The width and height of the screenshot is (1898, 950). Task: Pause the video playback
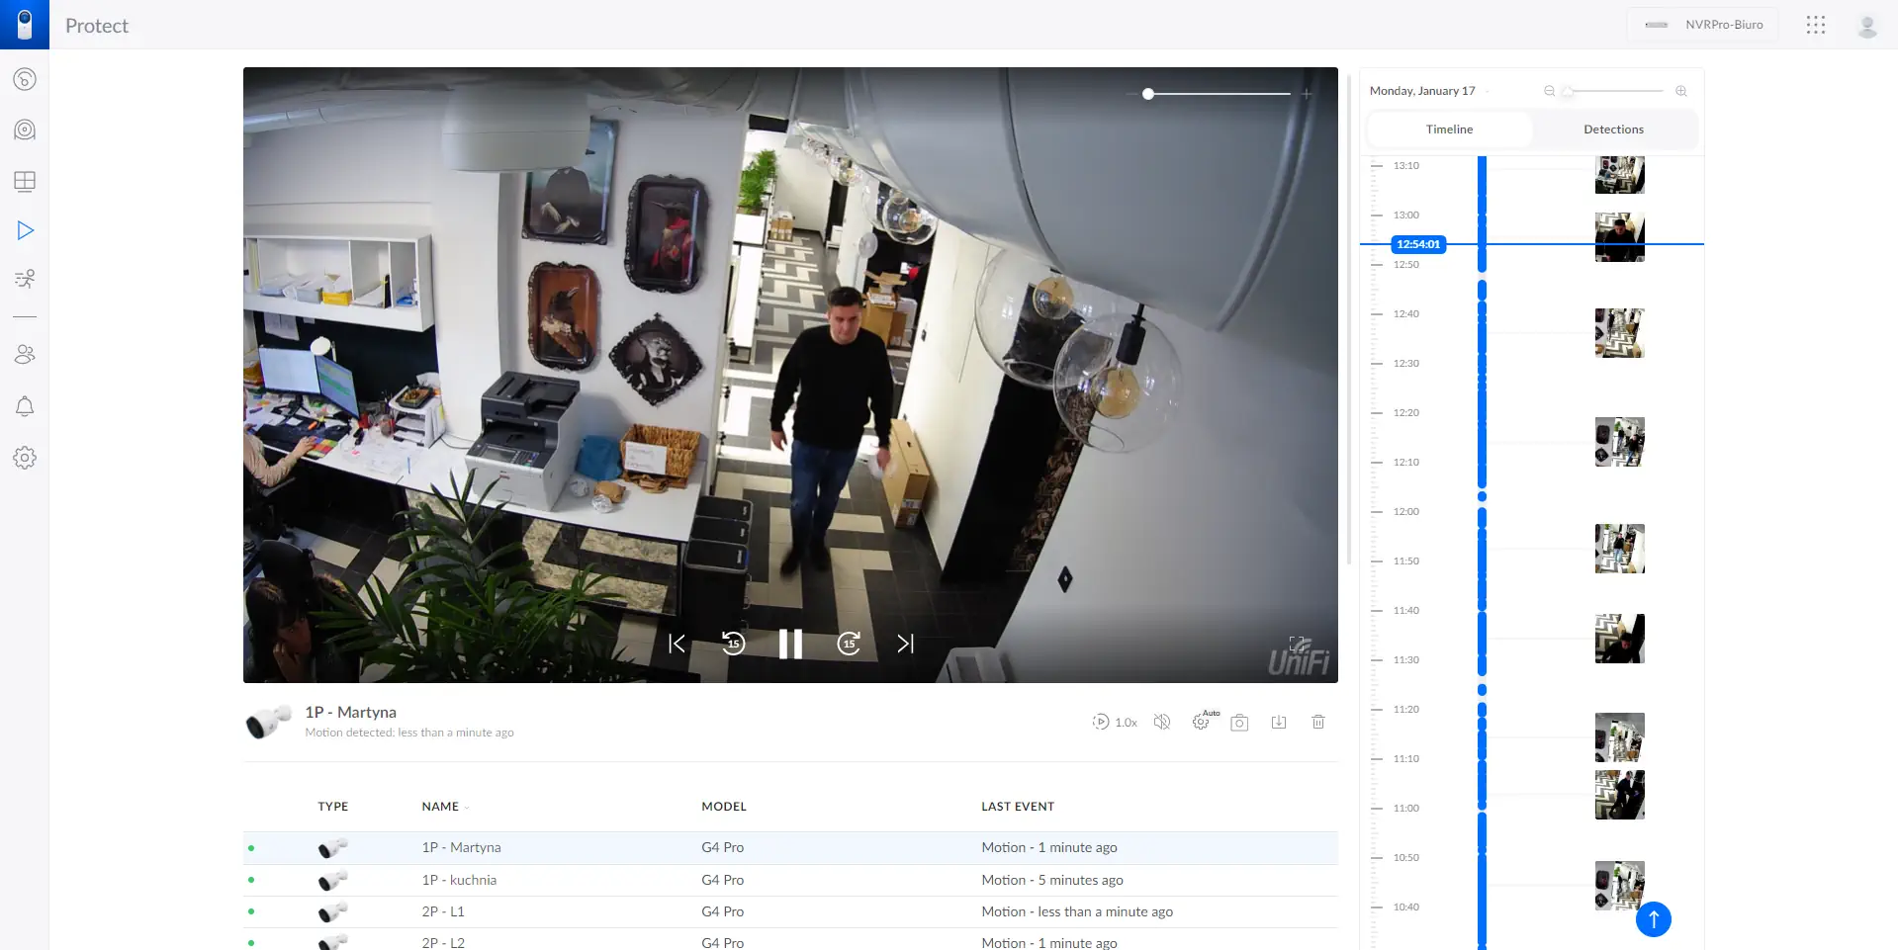(x=790, y=644)
